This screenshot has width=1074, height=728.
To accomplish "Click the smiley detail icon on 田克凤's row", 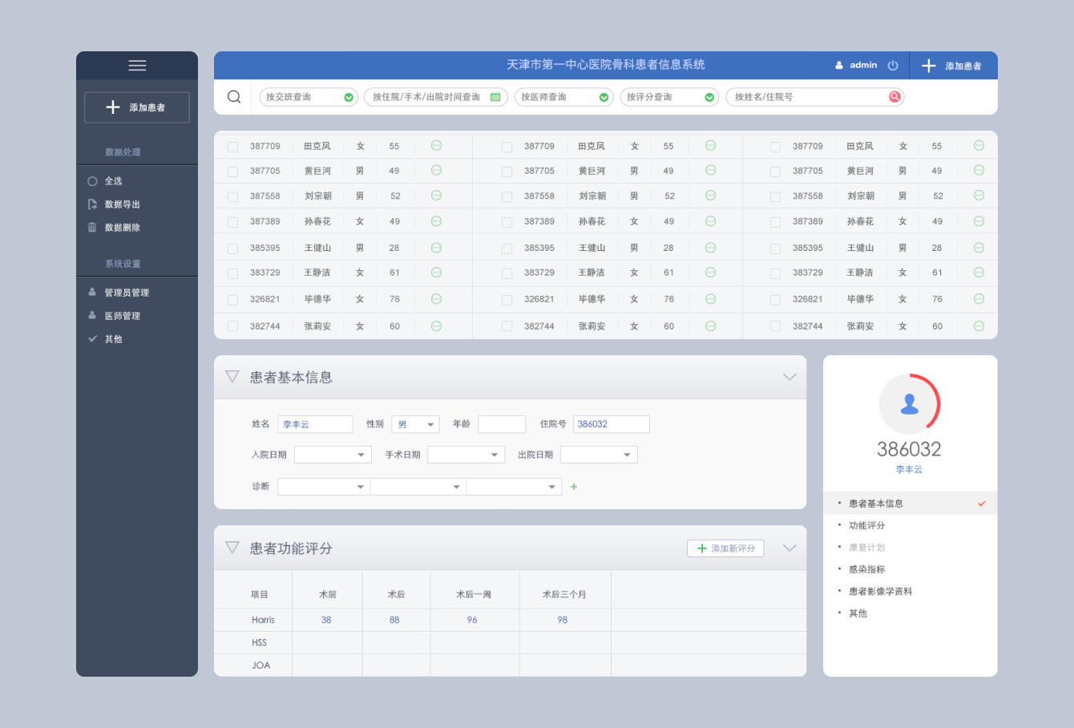I will coord(435,146).
